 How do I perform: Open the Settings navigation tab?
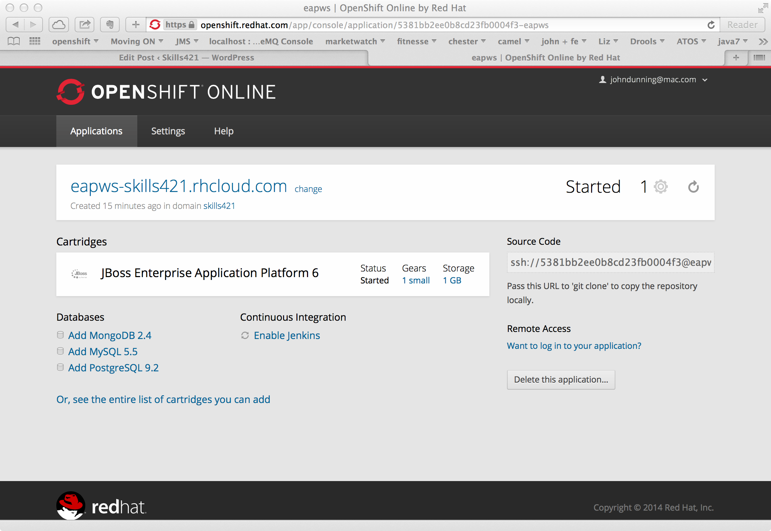coord(168,131)
